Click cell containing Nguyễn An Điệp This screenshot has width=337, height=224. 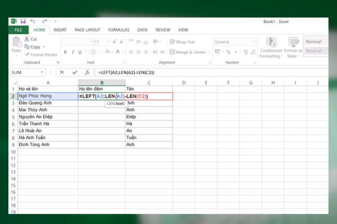click(48, 116)
